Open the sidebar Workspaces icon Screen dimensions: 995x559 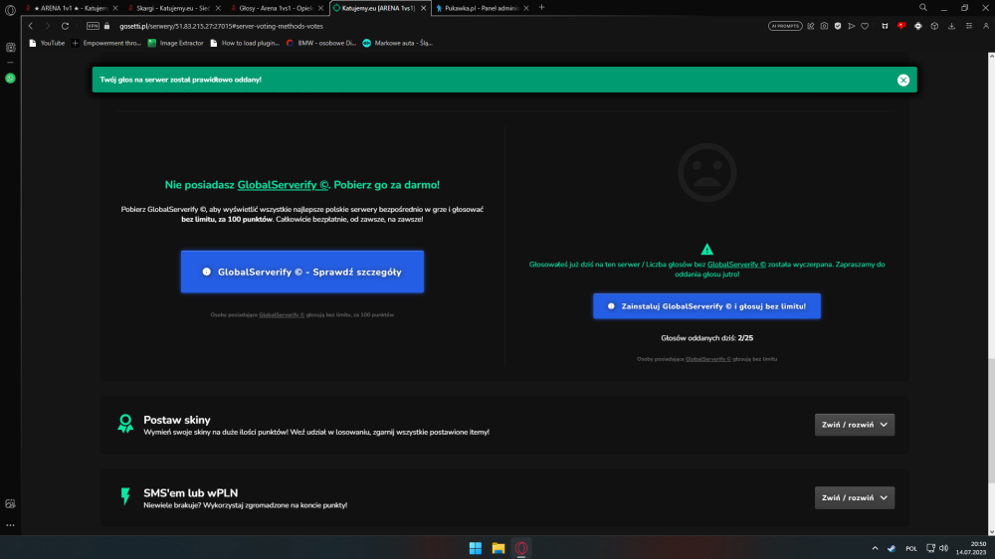tap(10, 48)
